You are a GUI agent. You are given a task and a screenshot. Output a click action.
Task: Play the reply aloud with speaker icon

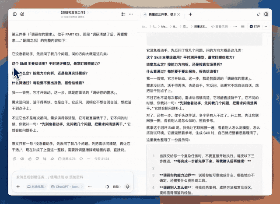pos(22,158)
